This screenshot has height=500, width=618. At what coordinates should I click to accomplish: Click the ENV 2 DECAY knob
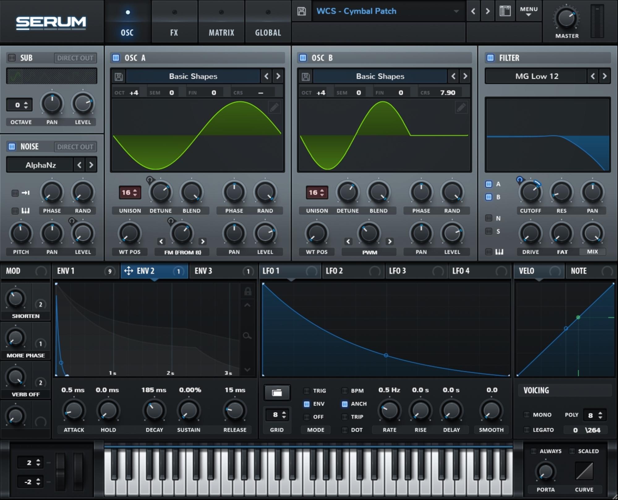point(154,411)
